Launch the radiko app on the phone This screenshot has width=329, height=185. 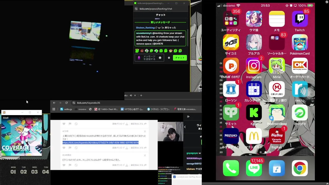click(300, 89)
